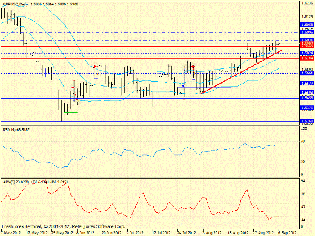Click the RSI(14) 63.5182 indicator label

[16, 130]
